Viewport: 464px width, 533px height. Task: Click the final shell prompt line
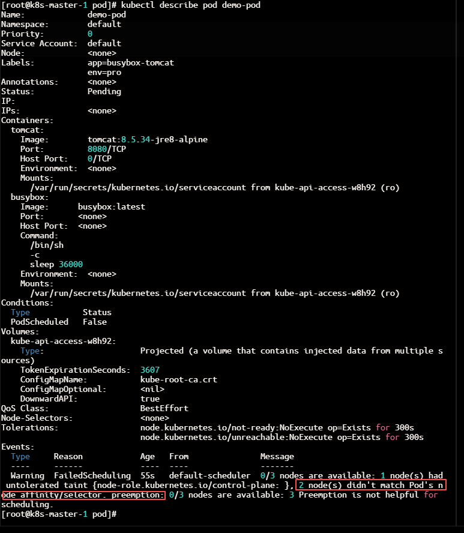[59, 514]
